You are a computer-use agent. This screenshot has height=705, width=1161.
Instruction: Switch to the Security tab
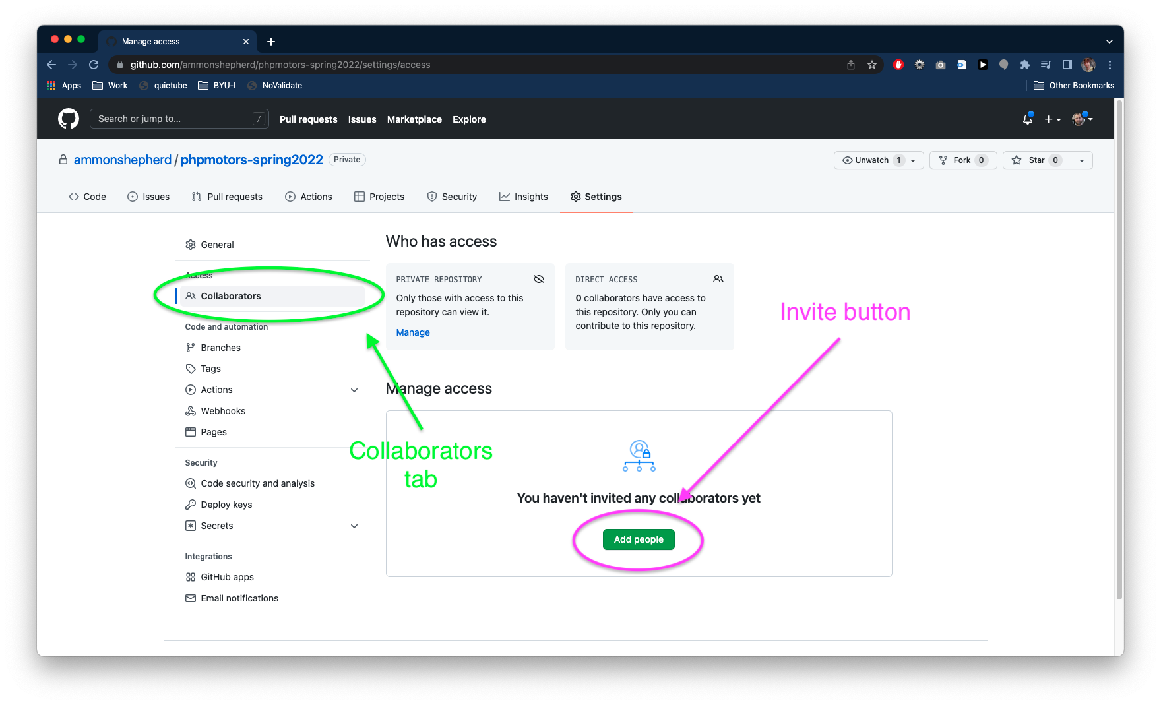(x=452, y=197)
